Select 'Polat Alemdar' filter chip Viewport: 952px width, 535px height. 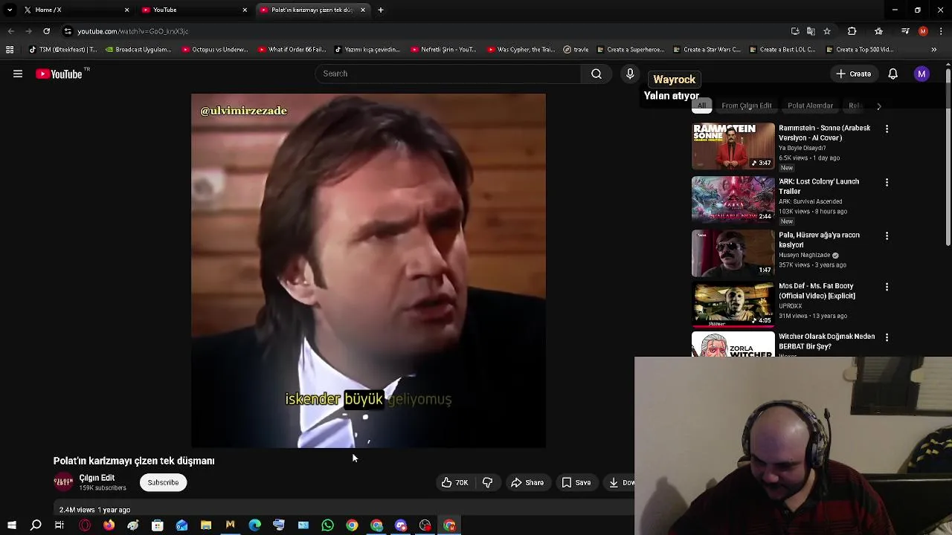(x=810, y=106)
